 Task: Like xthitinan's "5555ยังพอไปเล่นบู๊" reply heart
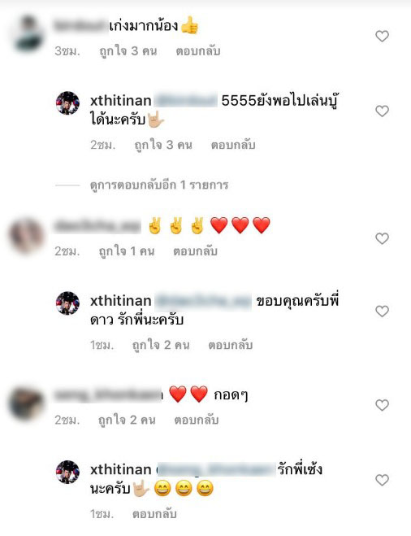(x=382, y=111)
